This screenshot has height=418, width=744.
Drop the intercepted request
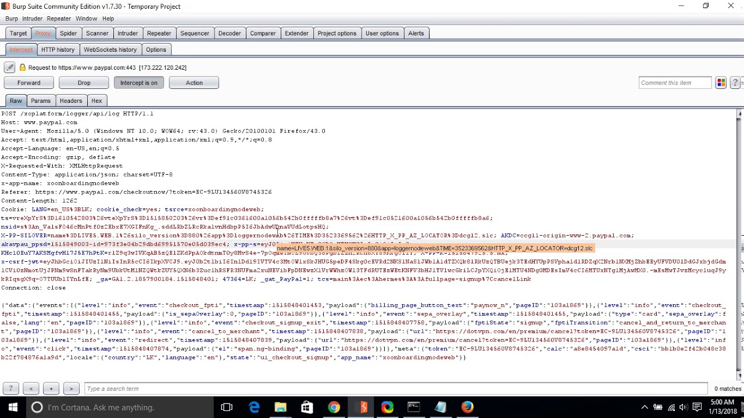pyautogui.click(x=84, y=82)
